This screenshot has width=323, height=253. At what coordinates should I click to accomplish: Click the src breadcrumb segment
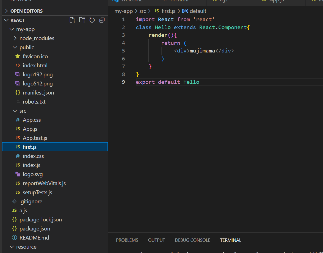[143, 11]
